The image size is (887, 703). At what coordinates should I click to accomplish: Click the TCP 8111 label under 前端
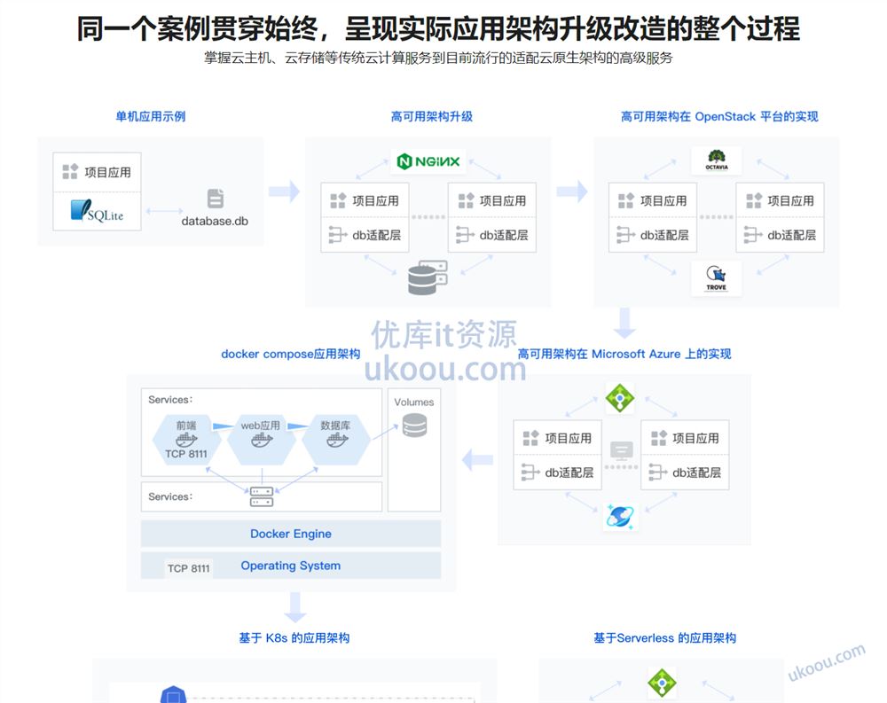186,454
